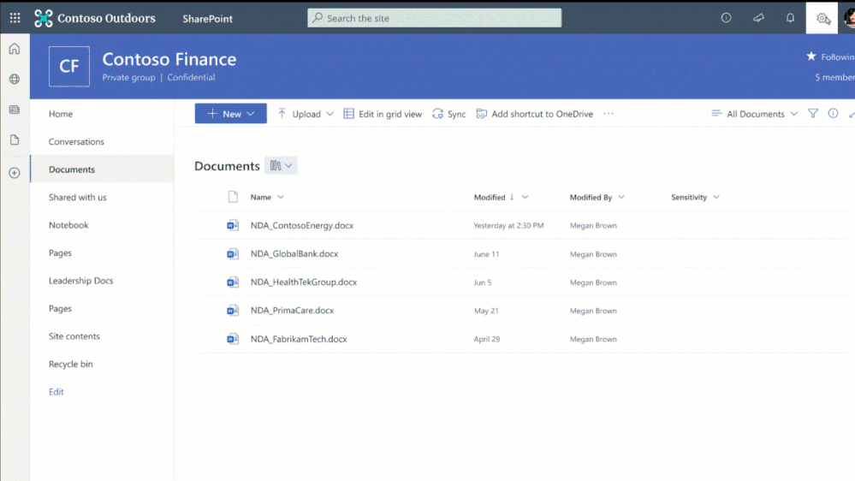Click the Word icon for NDA_ContosoEnergy.docx
This screenshot has height=481, width=855.
point(233,225)
